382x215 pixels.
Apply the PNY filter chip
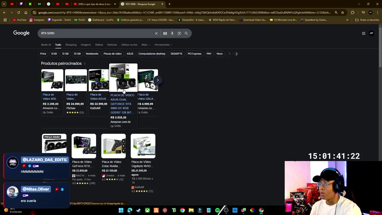point(209,54)
